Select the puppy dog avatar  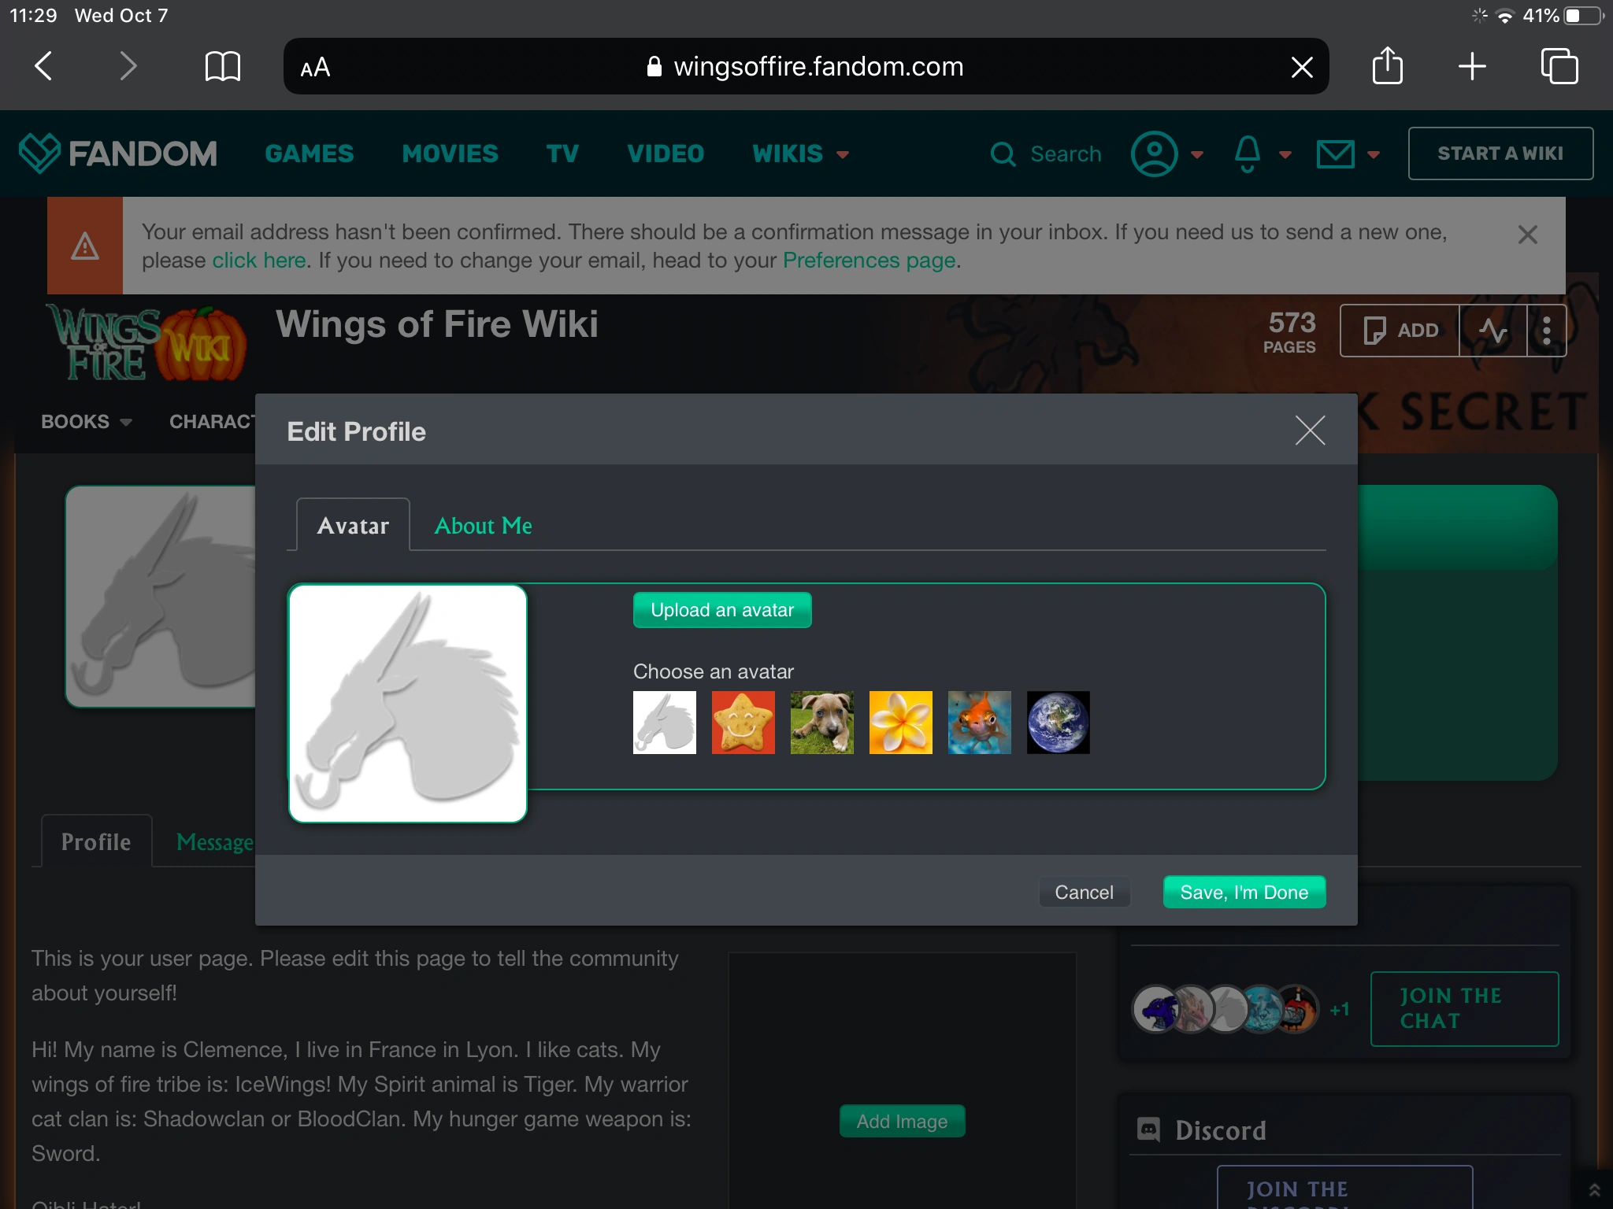click(821, 723)
